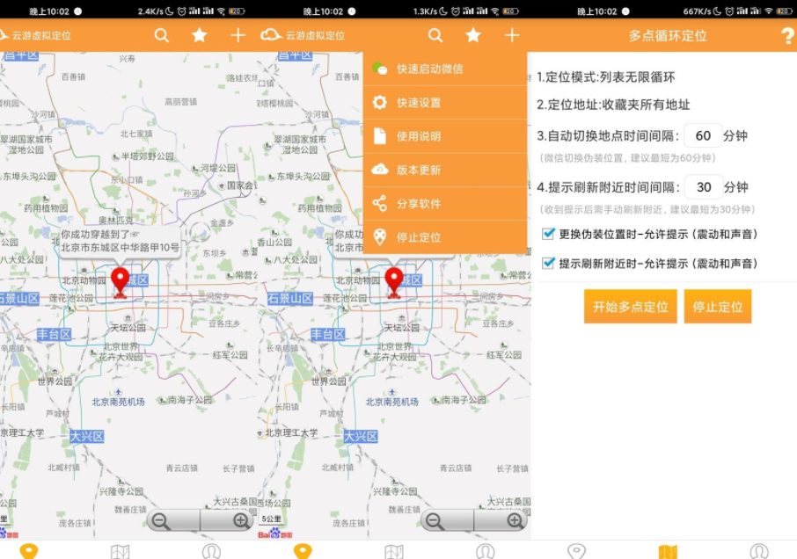Click the 30 minutes refresh interval field
797x559 pixels.
(703, 187)
